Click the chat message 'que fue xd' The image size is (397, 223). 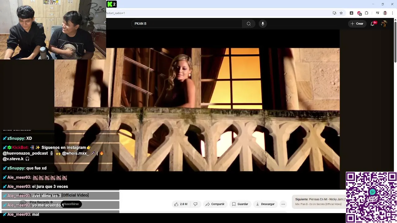tap(36, 168)
